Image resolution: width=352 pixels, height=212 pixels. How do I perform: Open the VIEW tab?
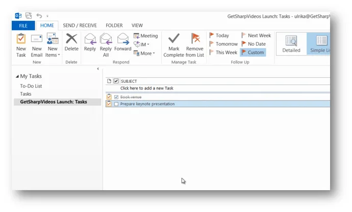(x=137, y=25)
